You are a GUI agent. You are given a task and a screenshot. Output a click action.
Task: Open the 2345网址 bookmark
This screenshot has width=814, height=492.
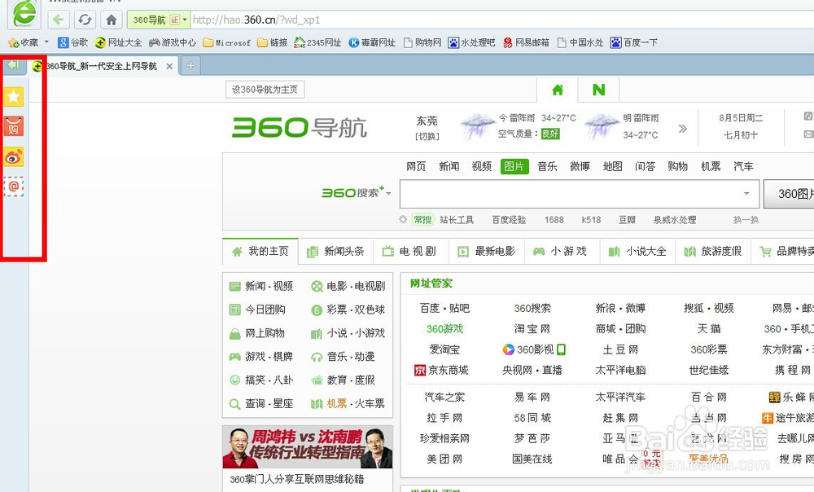pyautogui.click(x=317, y=42)
